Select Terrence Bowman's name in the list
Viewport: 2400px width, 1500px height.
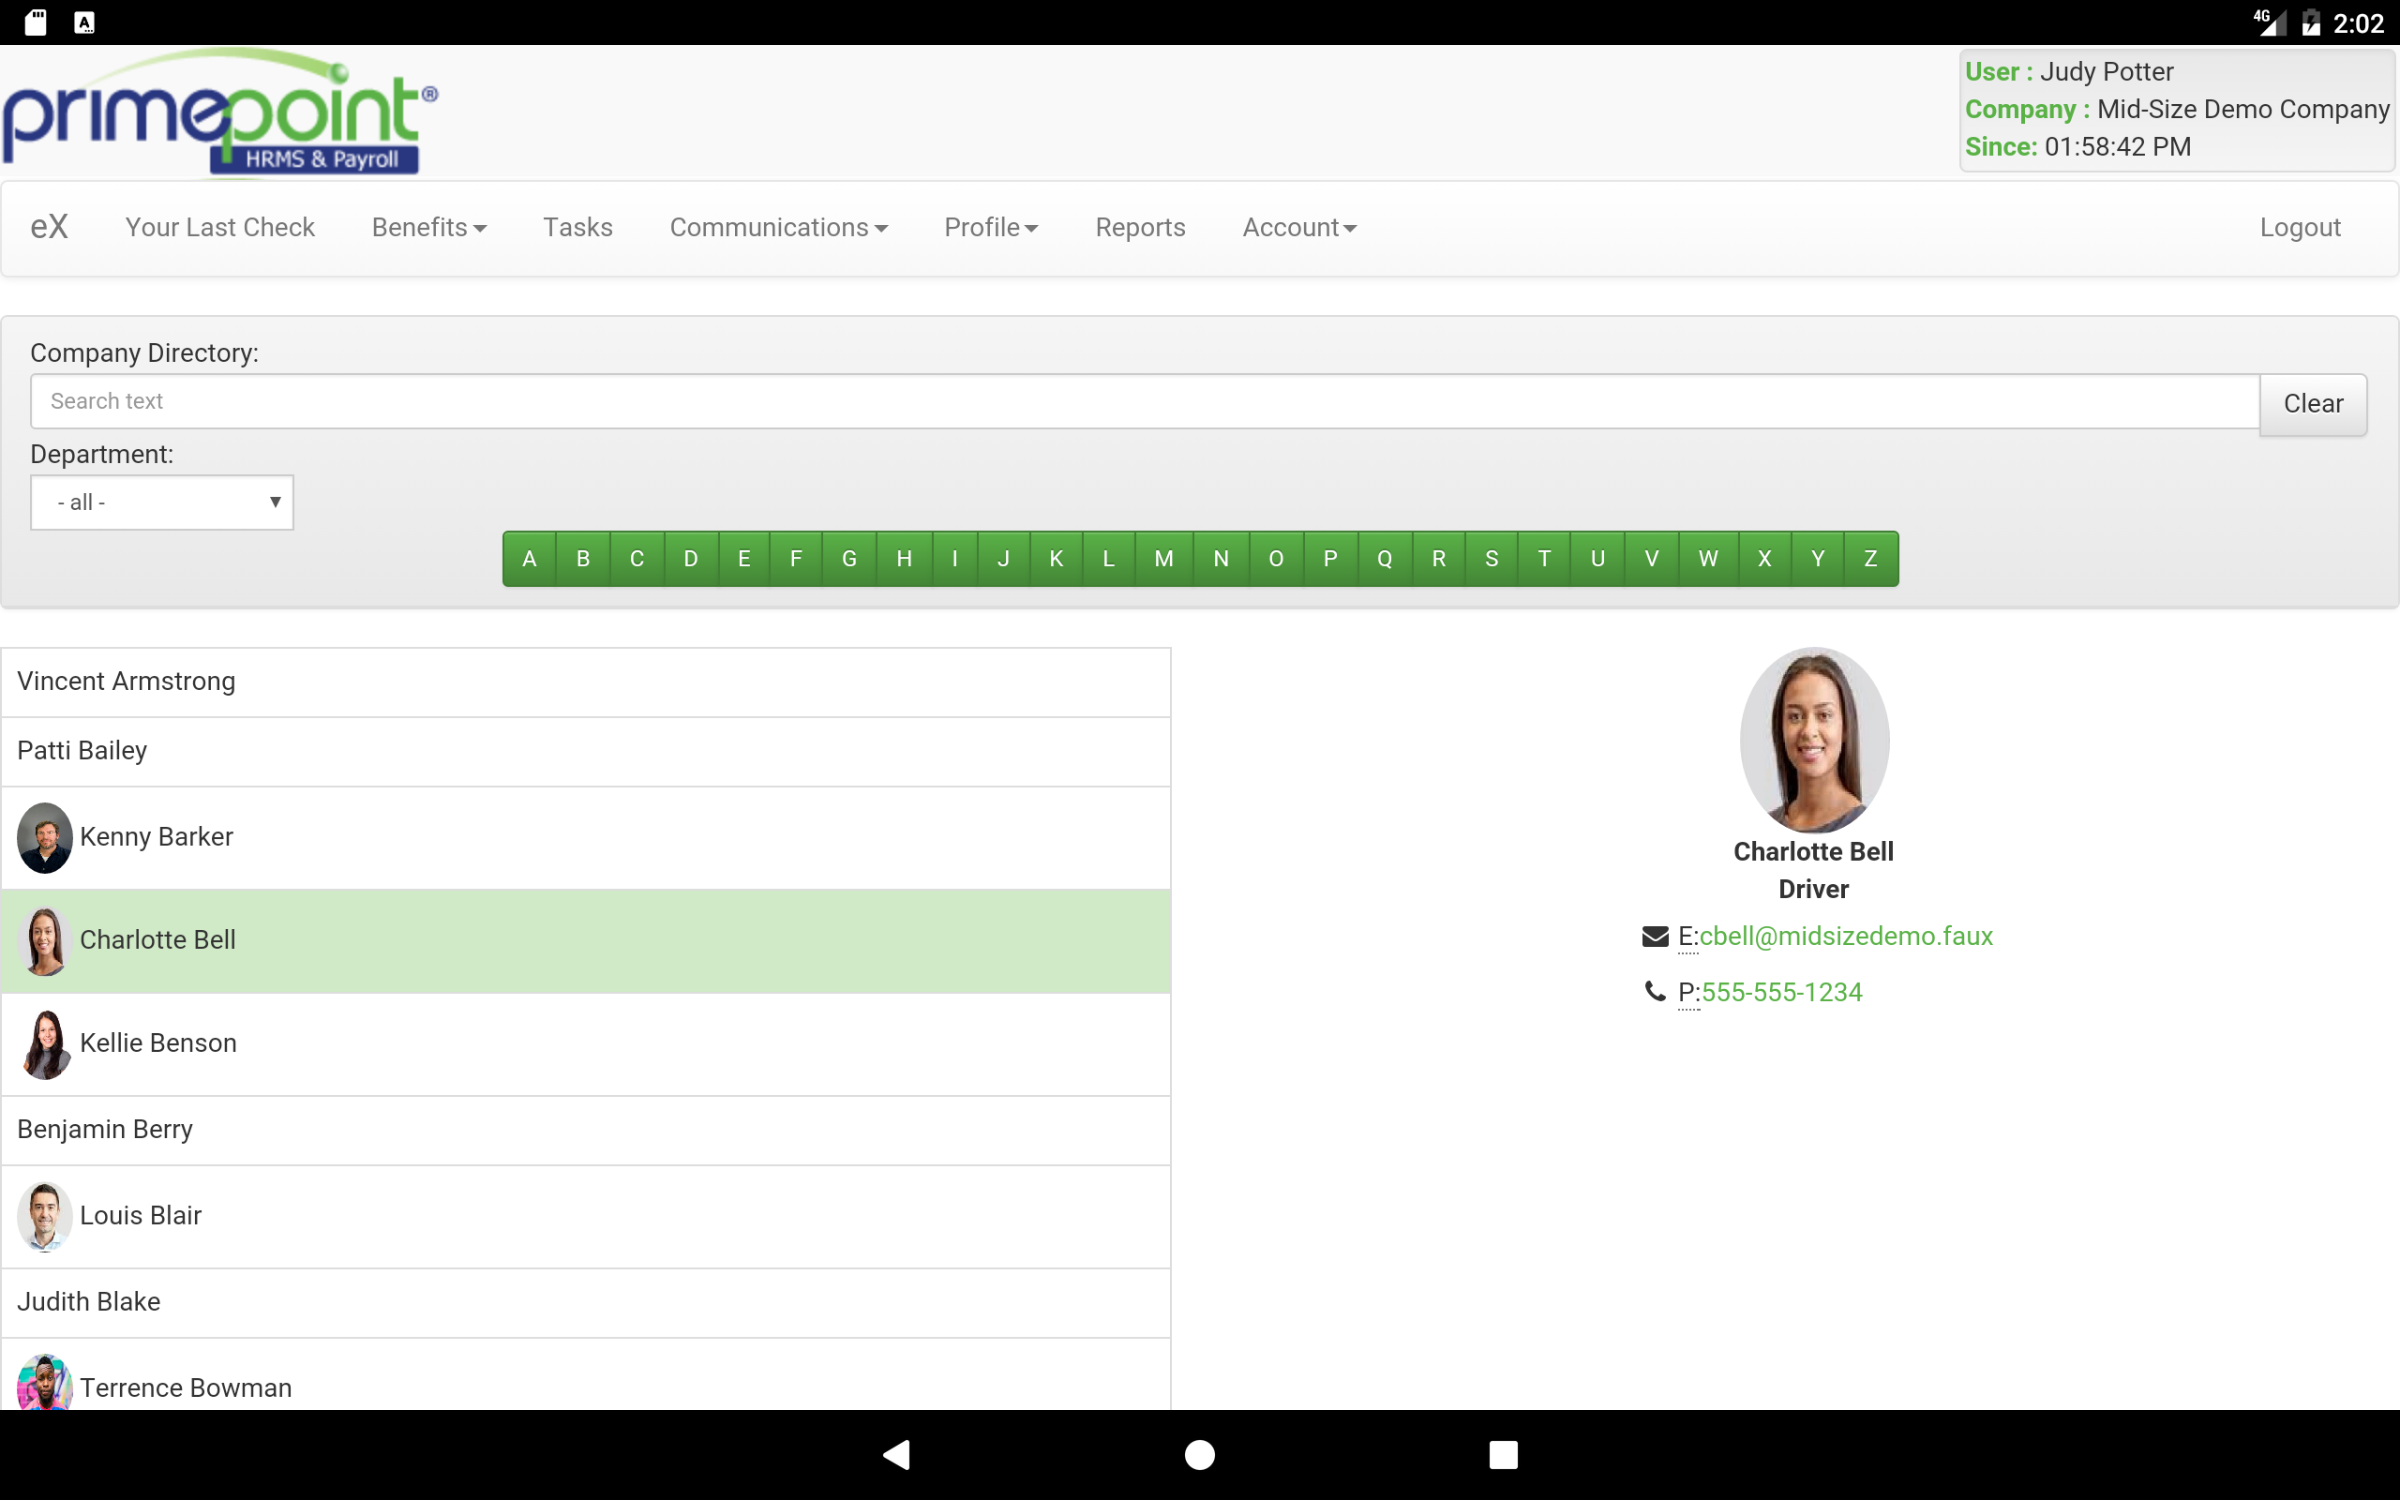pos(187,1387)
